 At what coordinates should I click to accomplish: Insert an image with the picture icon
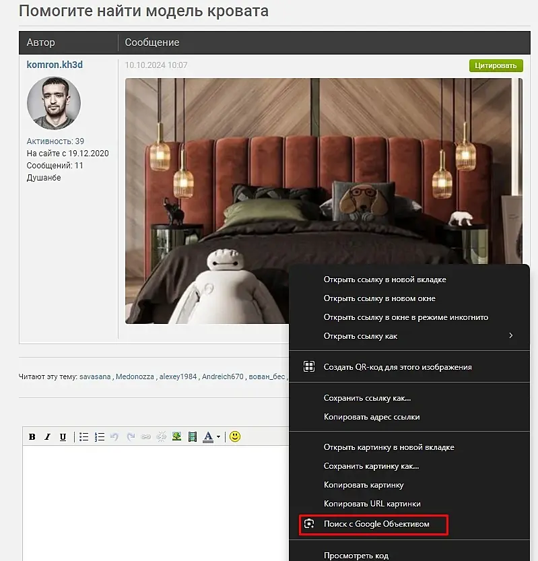tap(176, 436)
